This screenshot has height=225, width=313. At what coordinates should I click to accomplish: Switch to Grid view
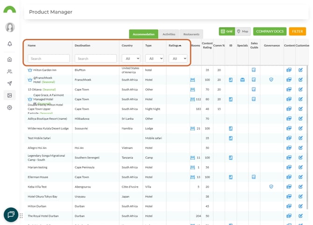point(227,31)
